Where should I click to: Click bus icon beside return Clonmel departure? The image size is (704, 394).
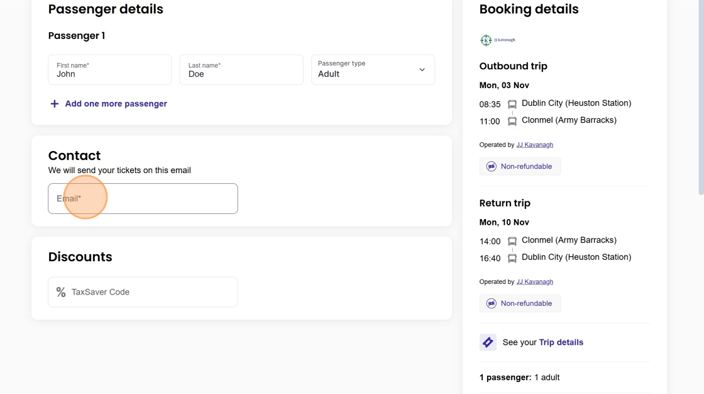point(512,241)
